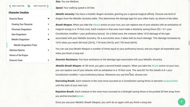The width and height of the screenshot is (190, 107).
Task: Click the Metallic Ancestry trait heading
Action: [65, 14]
